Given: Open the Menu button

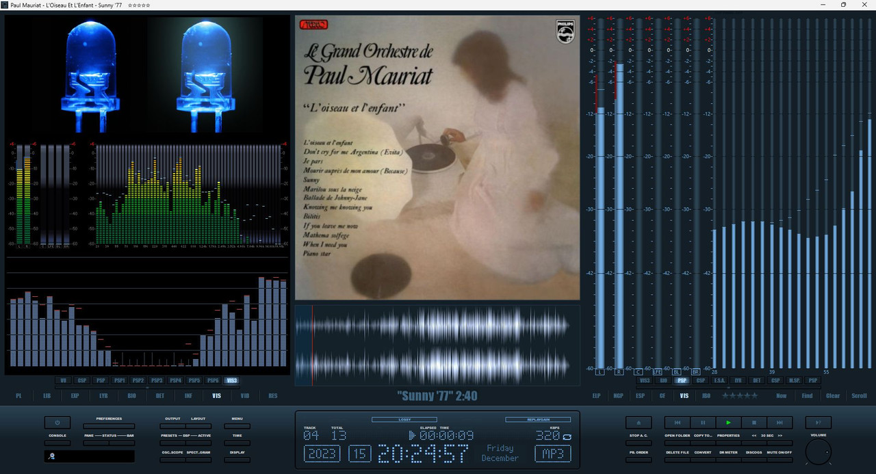Looking at the screenshot, I should pyautogui.click(x=237, y=426).
